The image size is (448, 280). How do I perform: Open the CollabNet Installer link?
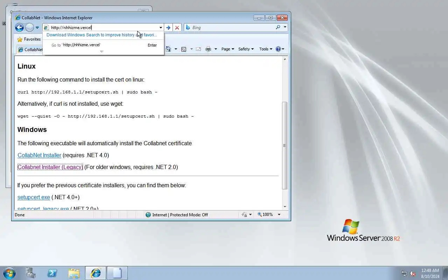tap(39, 155)
